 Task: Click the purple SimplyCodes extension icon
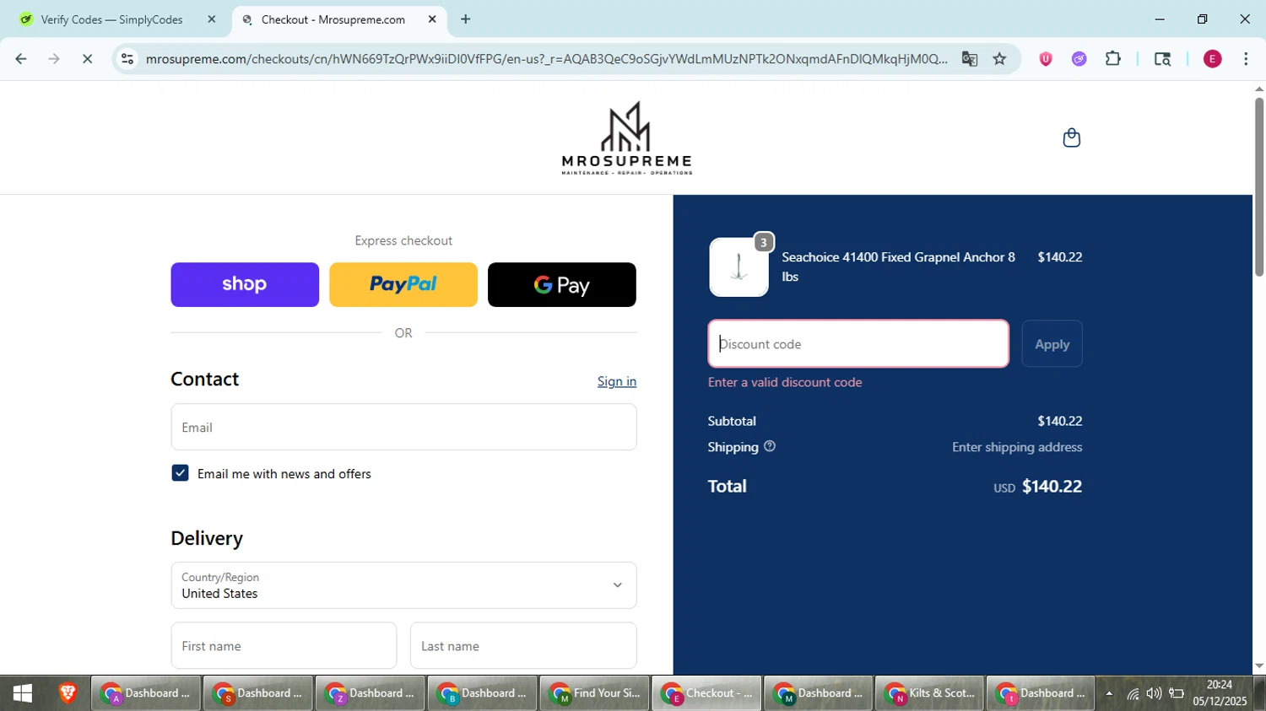1079,59
